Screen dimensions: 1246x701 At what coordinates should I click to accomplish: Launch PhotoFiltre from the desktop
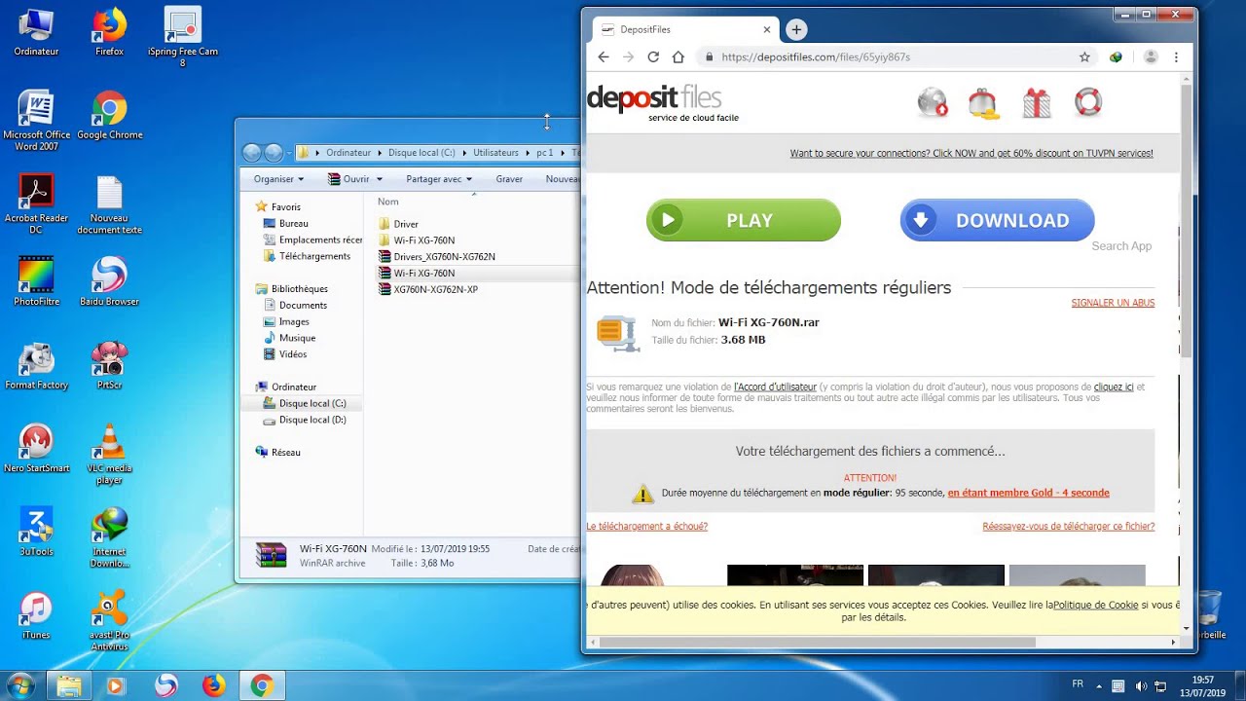[36, 282]
